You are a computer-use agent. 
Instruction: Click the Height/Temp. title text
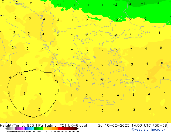12,126
